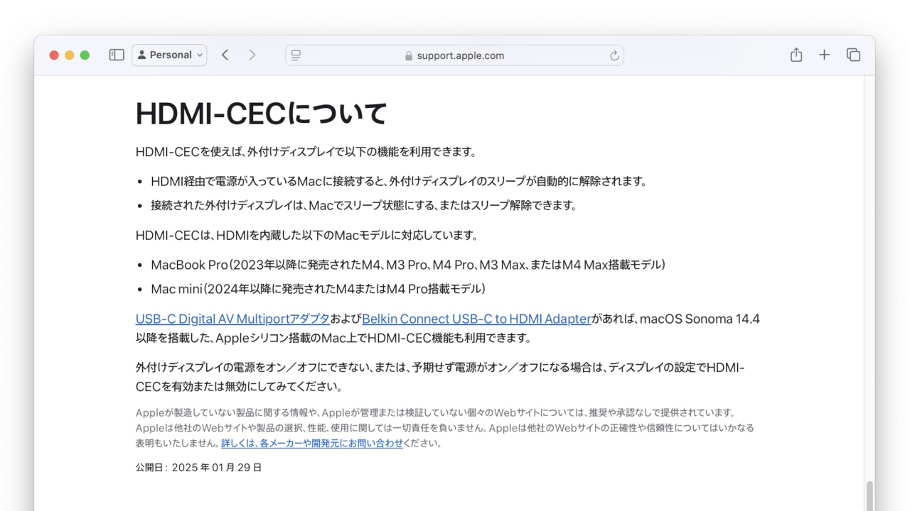The image size is (910, 511).
Task: Click the lock icon beside support.apple.com
Action: point(408,55)
